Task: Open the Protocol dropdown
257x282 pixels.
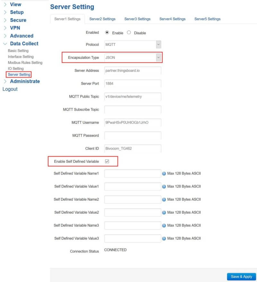Action: click(x=133, y=45)
